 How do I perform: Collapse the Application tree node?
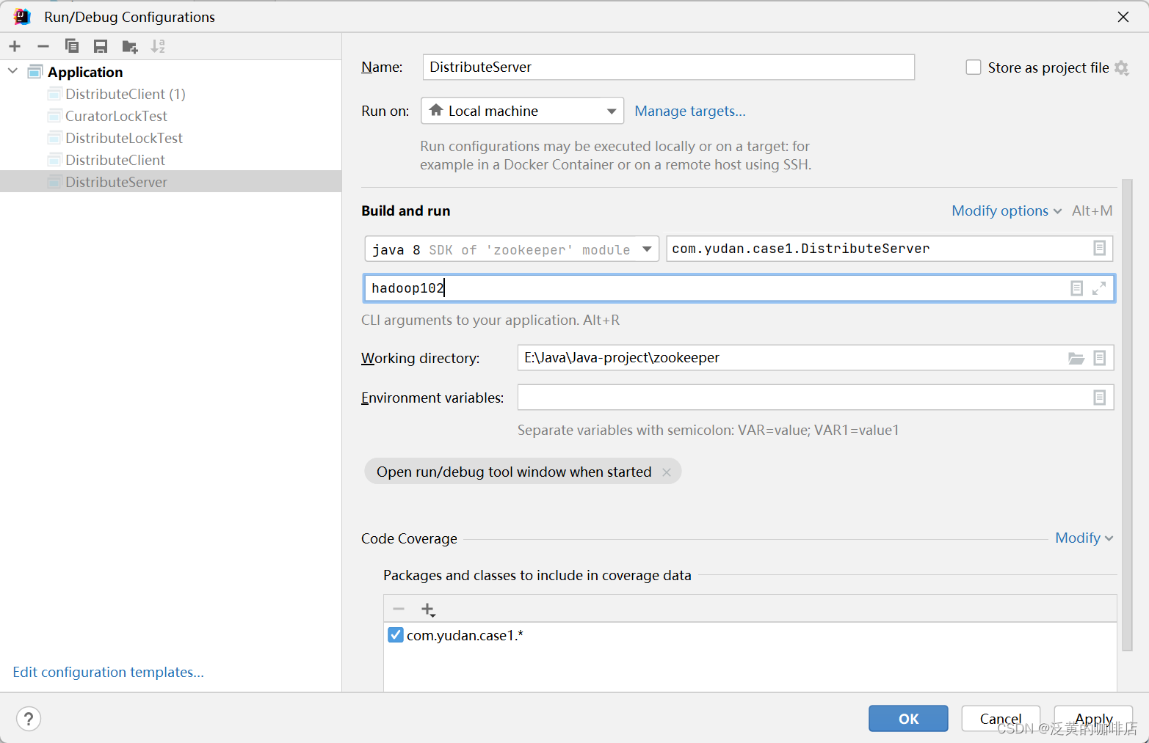12,71
